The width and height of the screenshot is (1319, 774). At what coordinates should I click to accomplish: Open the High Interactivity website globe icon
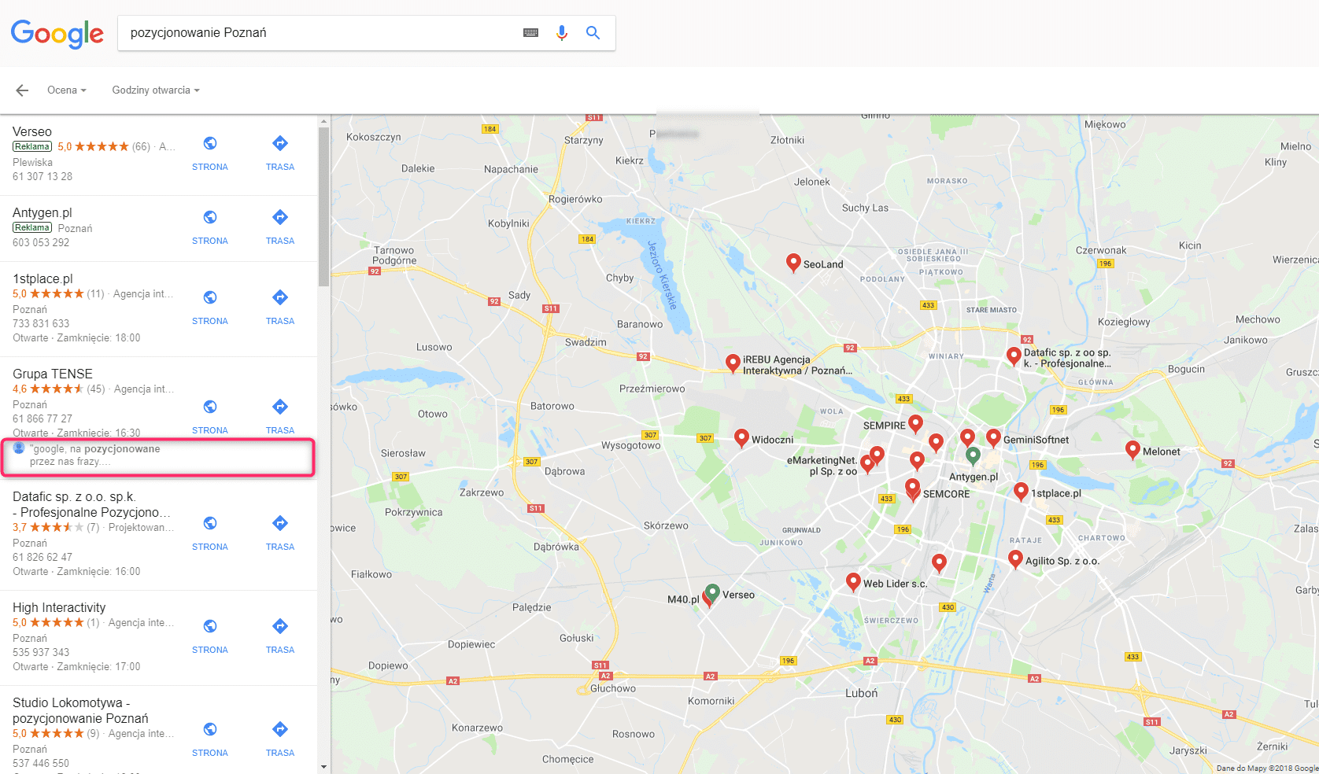point(210,626)
